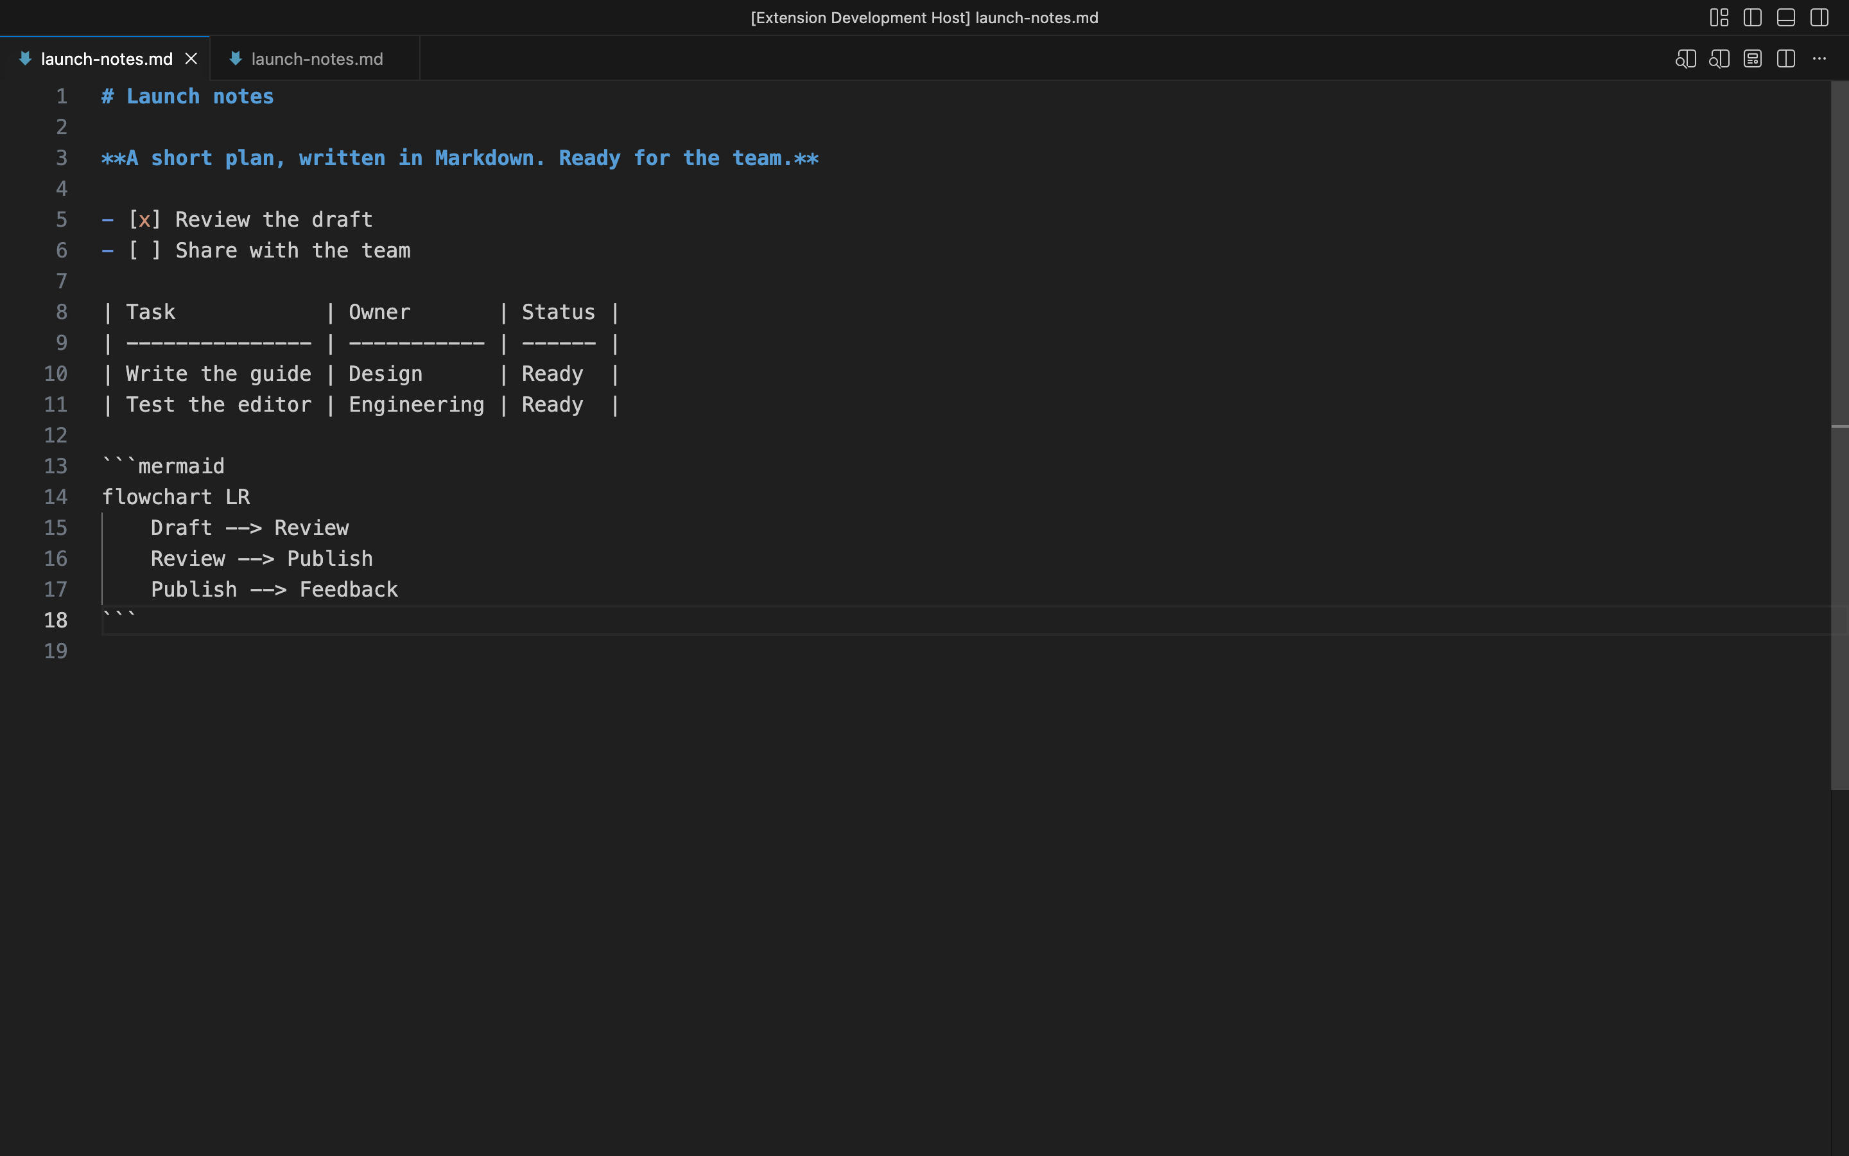This screenshot has width=1849, height=1156.
Task: Click line number 12 in the gutter
Action: [x=56, y=436]
